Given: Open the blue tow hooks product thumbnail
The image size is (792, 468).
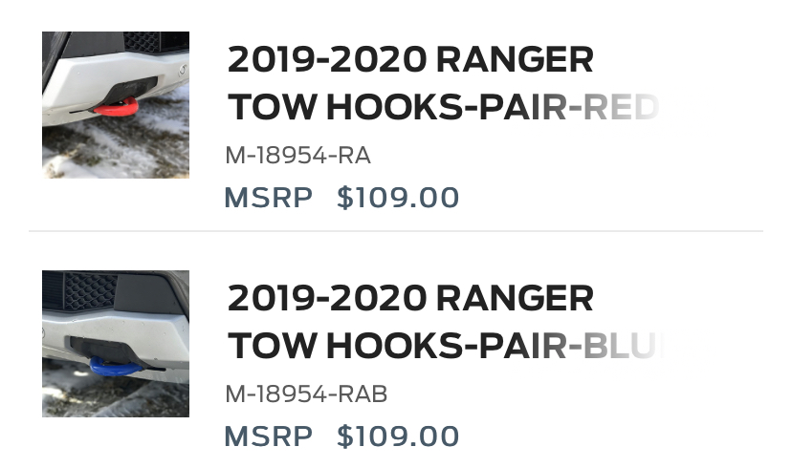Looking at the screenshot, I should point(116,344).
